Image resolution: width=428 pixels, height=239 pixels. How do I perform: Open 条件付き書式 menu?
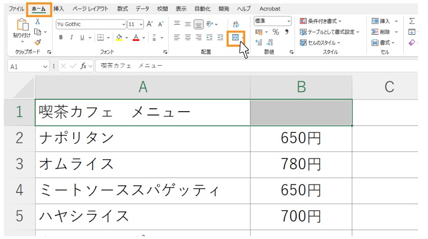coord(320,21)
